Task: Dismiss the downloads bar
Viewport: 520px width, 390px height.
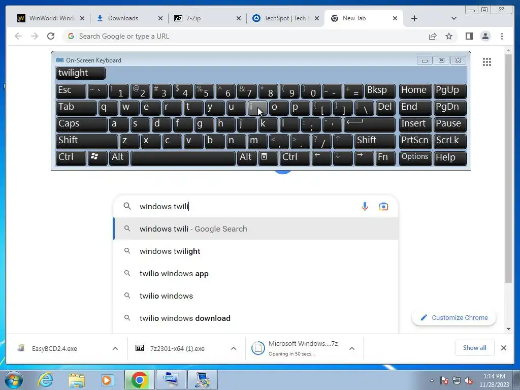Action: 503,348
